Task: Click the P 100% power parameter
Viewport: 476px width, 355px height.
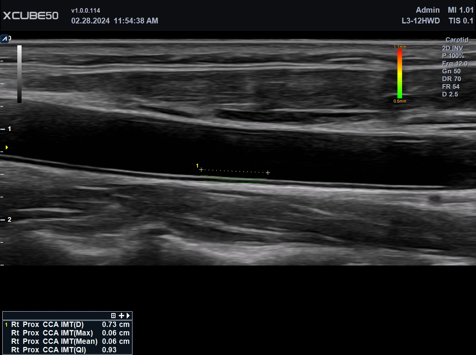Action: click(x=453, y=56)
